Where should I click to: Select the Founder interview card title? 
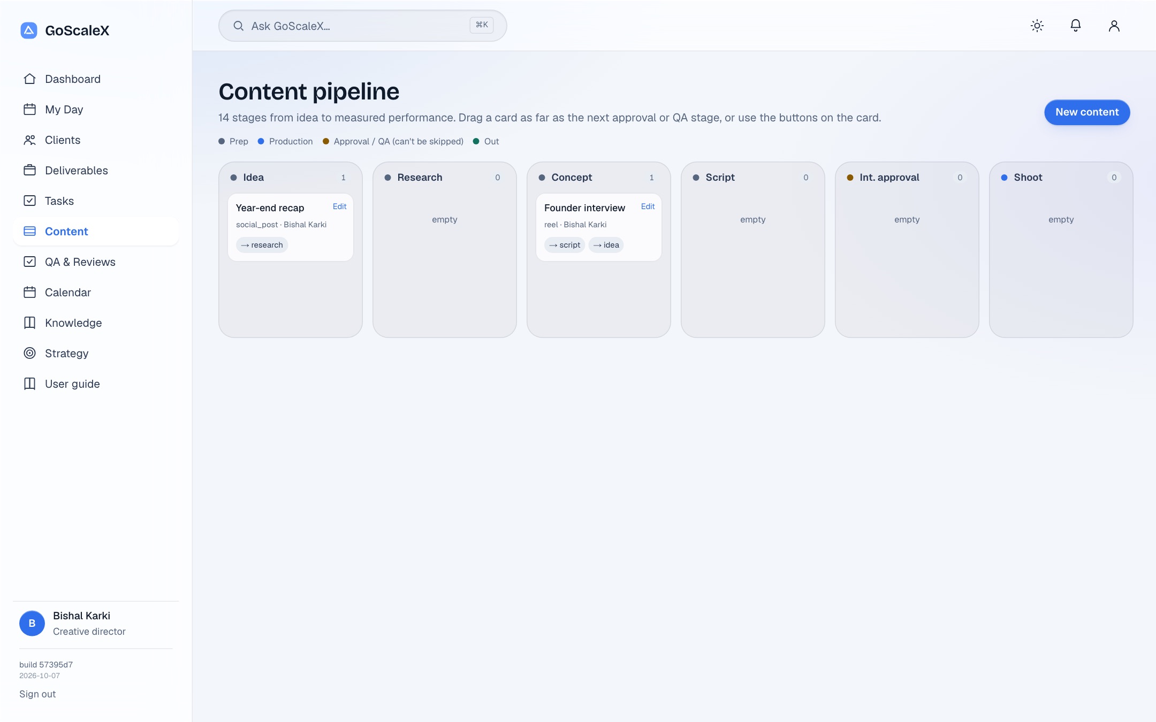[x=584, y=208]
